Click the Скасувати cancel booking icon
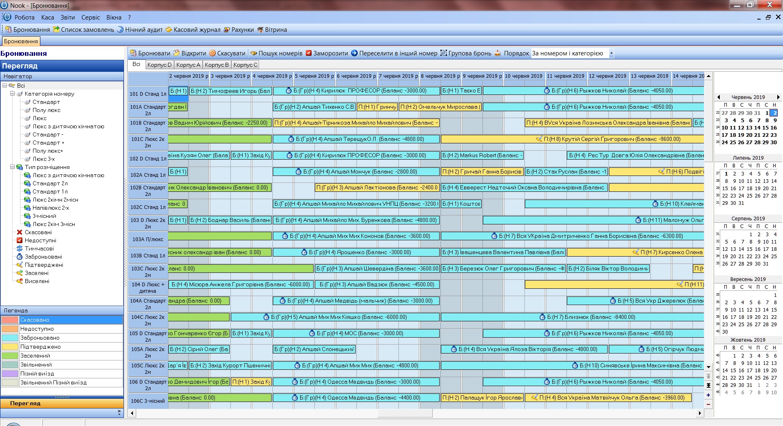The image size is (783, 426). (x=212, y=53)
